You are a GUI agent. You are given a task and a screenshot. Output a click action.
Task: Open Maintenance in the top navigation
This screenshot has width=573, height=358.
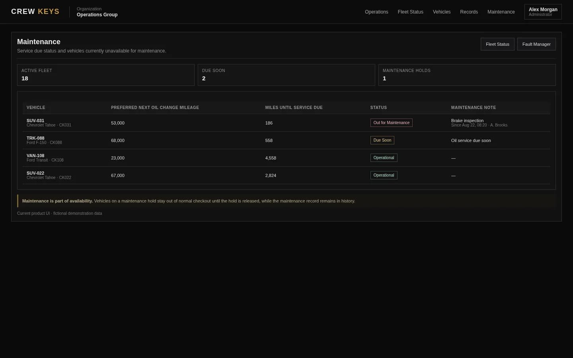(x=501, y=12)
